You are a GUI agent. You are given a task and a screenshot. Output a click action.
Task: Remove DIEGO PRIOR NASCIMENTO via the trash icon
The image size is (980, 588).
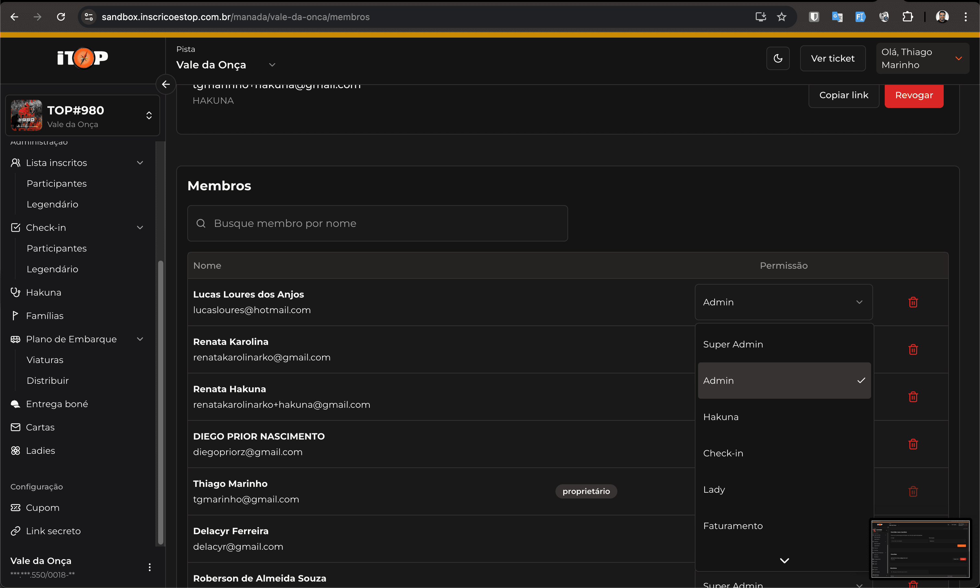913,444
